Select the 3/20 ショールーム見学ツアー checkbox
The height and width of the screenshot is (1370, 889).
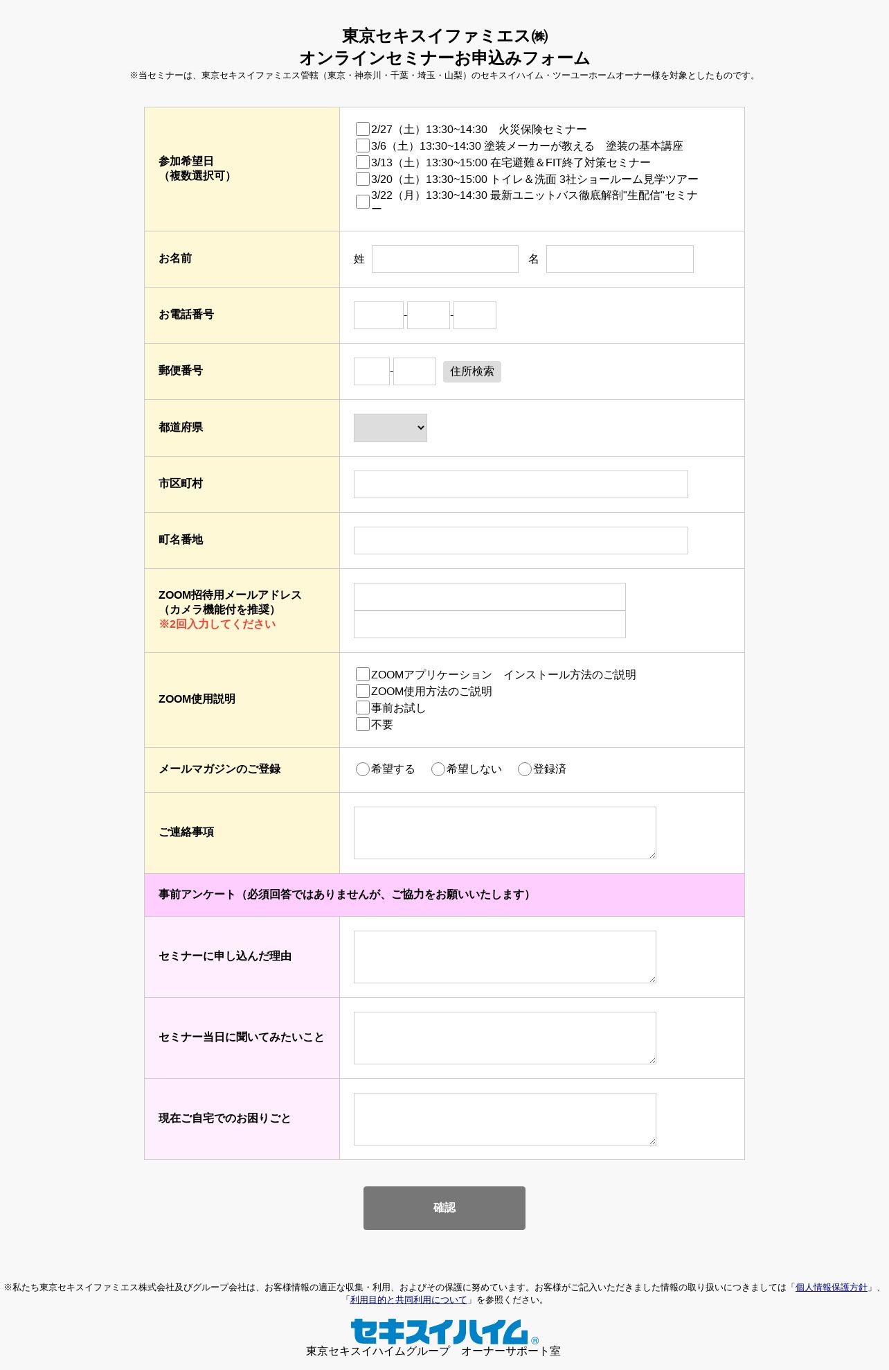363,179
